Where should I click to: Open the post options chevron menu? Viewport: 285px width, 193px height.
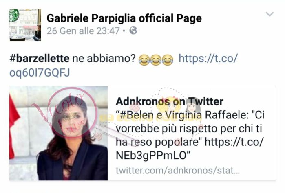pos(270,14)
